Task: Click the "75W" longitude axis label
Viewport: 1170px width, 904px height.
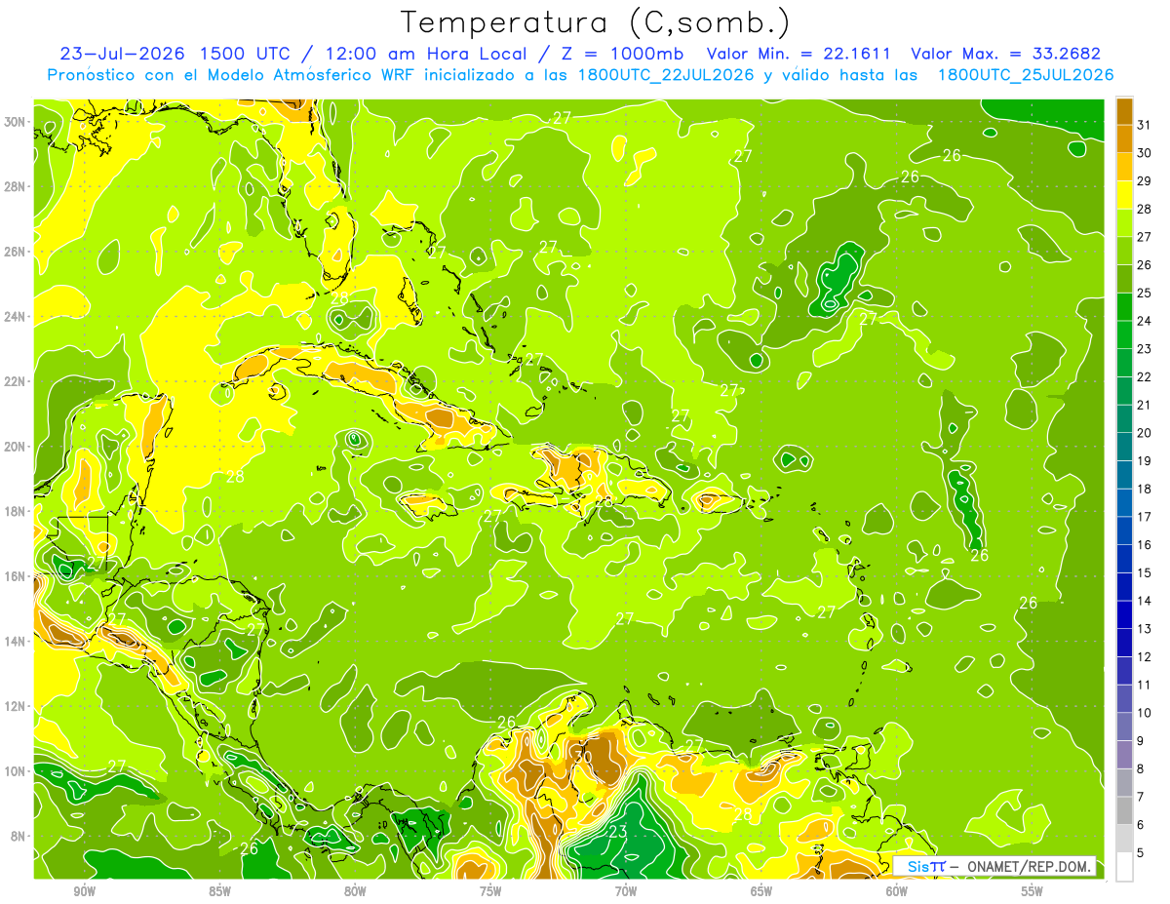Action: pos(490,891)
